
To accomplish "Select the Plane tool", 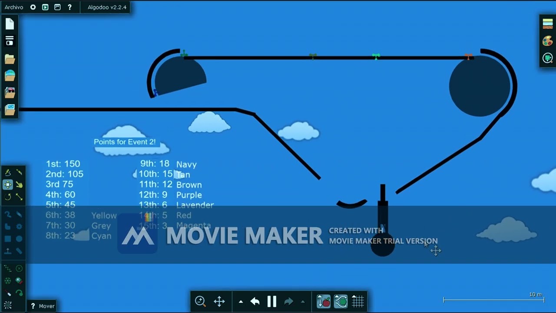I will (x=8, y=251).
